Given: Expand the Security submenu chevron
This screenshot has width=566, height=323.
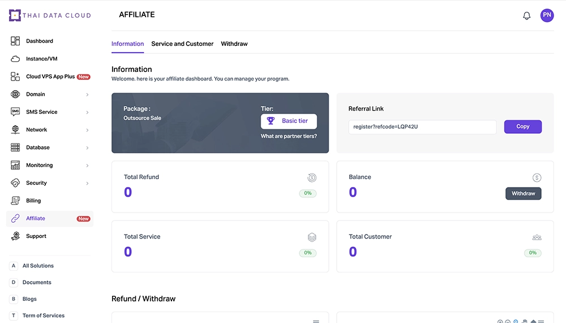Looking at the screenshot, I should click(x=87, y=183).
